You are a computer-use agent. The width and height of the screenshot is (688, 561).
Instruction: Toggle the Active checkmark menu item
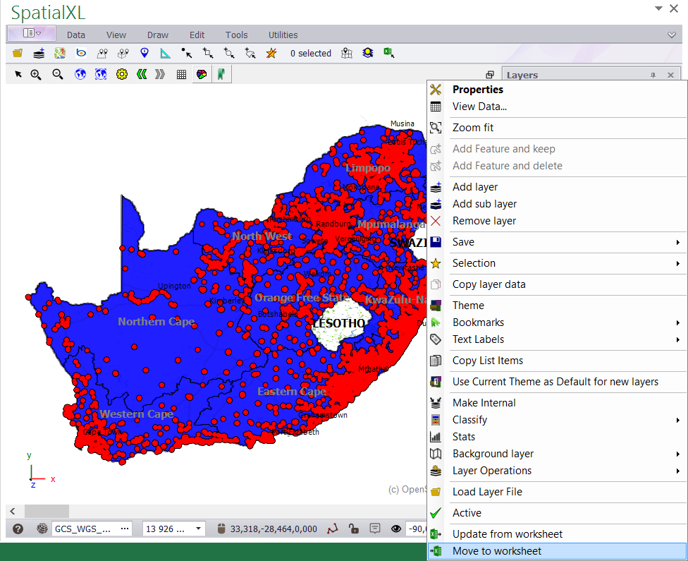467,513
